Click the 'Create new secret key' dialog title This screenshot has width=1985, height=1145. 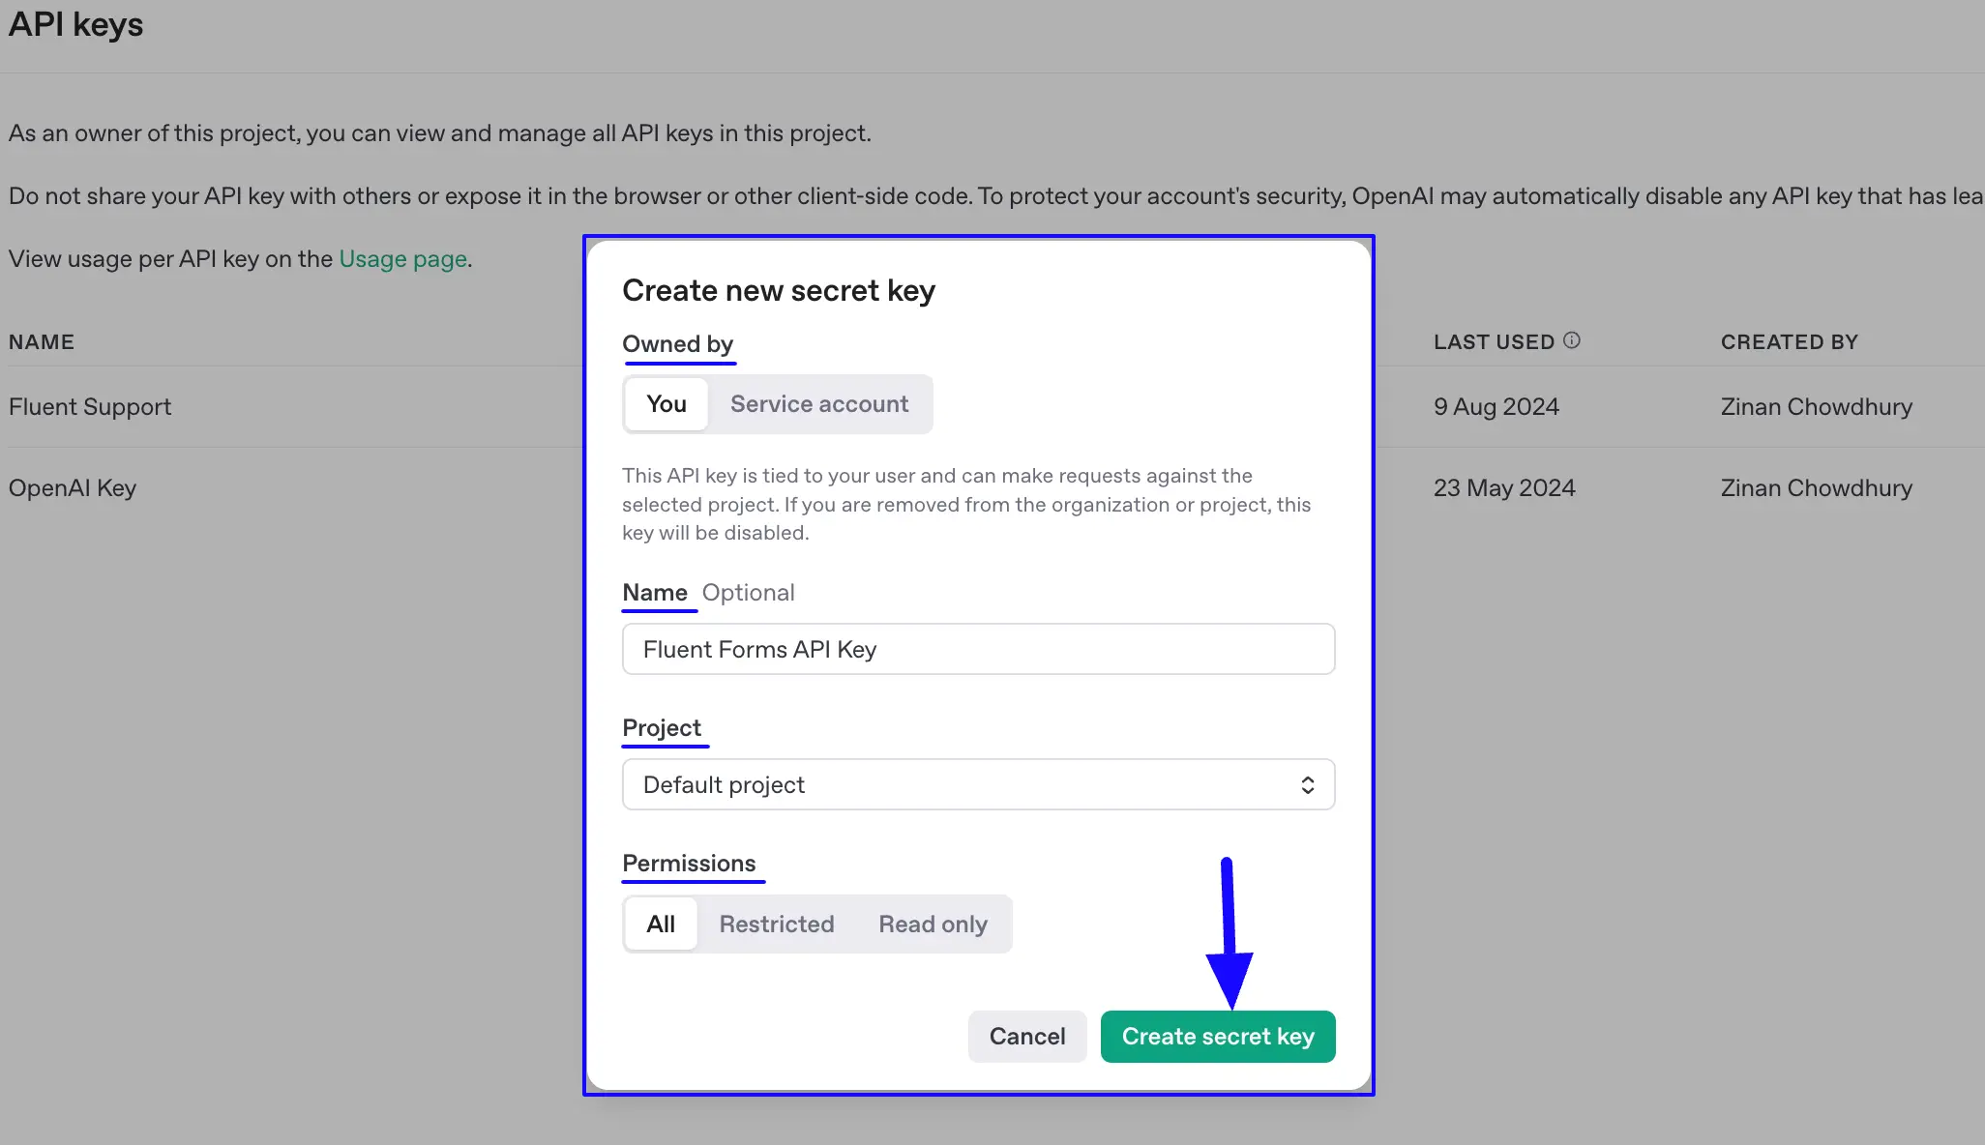[779, 290]
